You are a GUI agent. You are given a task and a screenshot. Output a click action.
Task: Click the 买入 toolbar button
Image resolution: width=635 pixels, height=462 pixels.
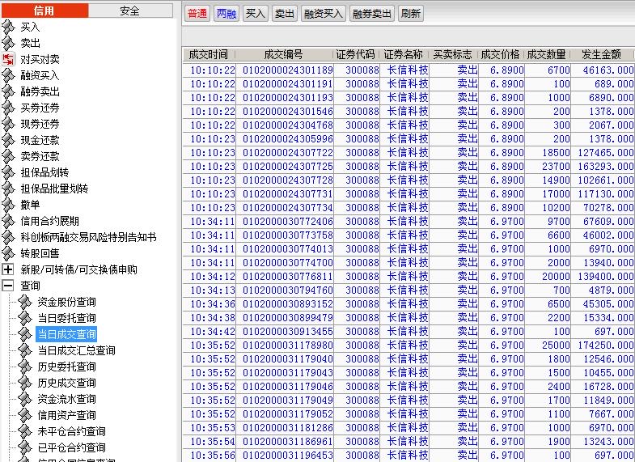[256, 14]
